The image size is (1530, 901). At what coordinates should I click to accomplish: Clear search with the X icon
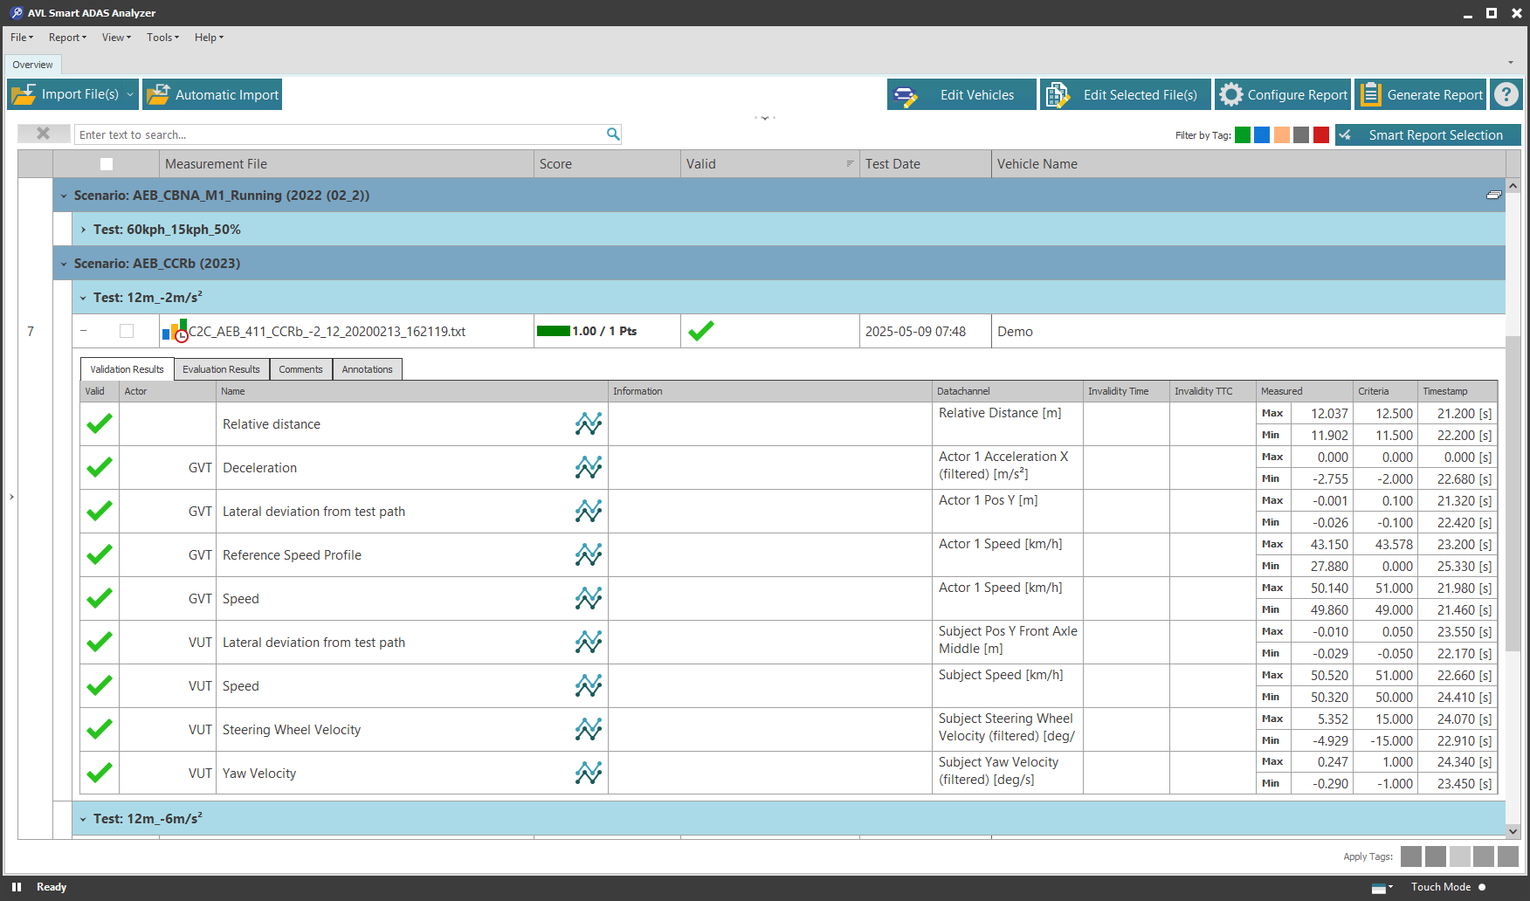43,134
